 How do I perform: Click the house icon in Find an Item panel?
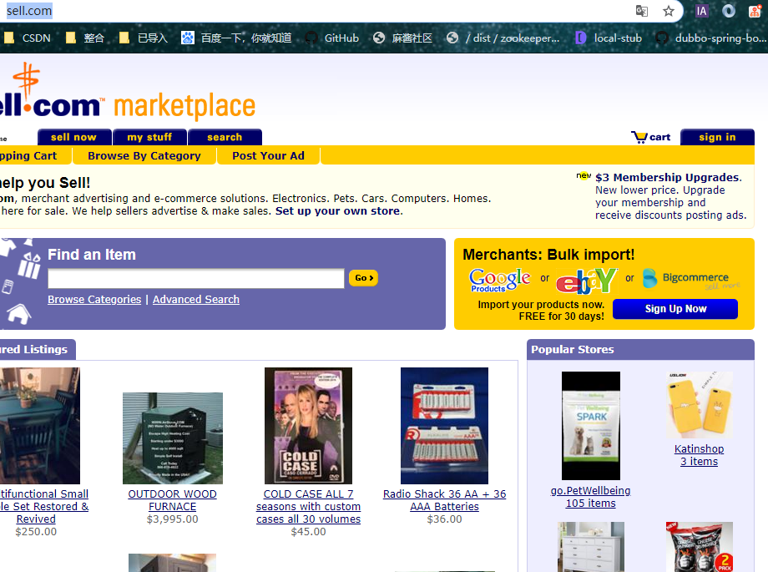point(19,314)
